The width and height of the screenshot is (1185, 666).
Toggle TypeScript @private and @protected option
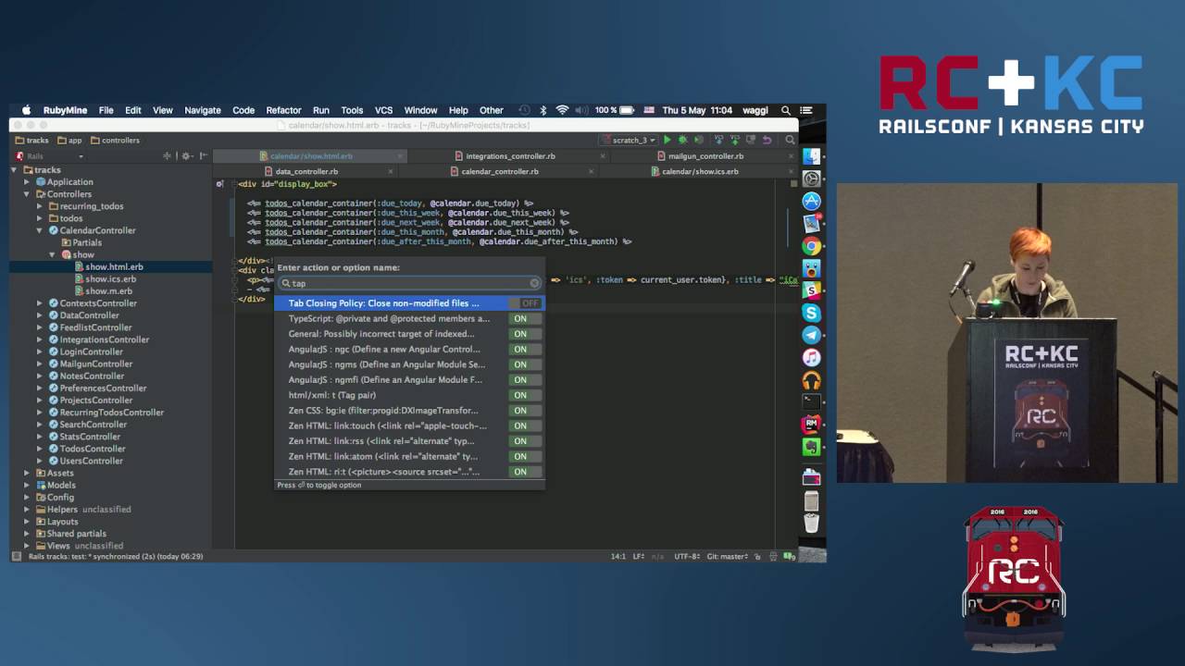[525, 318]
